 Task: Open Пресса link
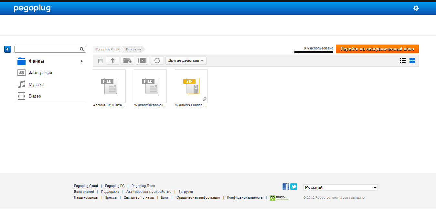pos(111,197)
